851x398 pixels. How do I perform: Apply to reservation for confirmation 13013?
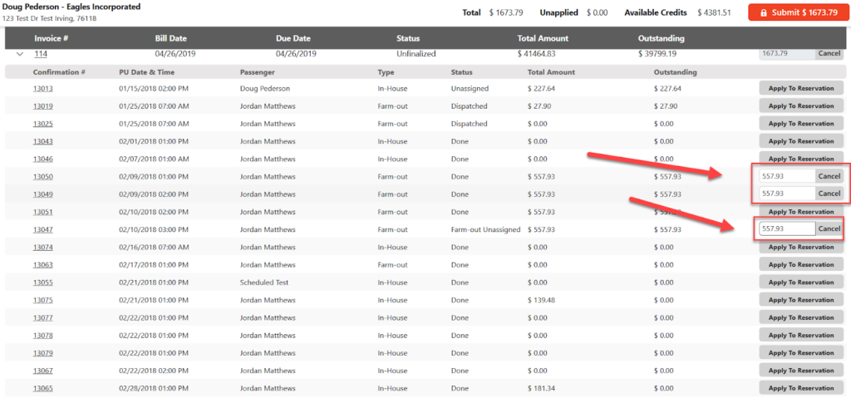click(800, 89)
